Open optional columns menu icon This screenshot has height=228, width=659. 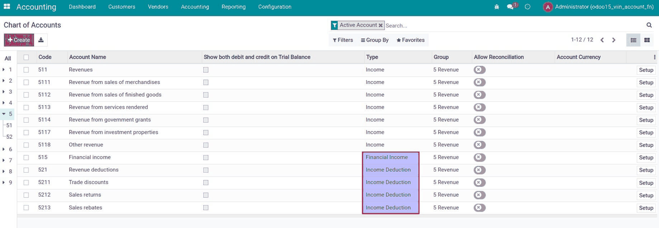(x=655, y=57)
